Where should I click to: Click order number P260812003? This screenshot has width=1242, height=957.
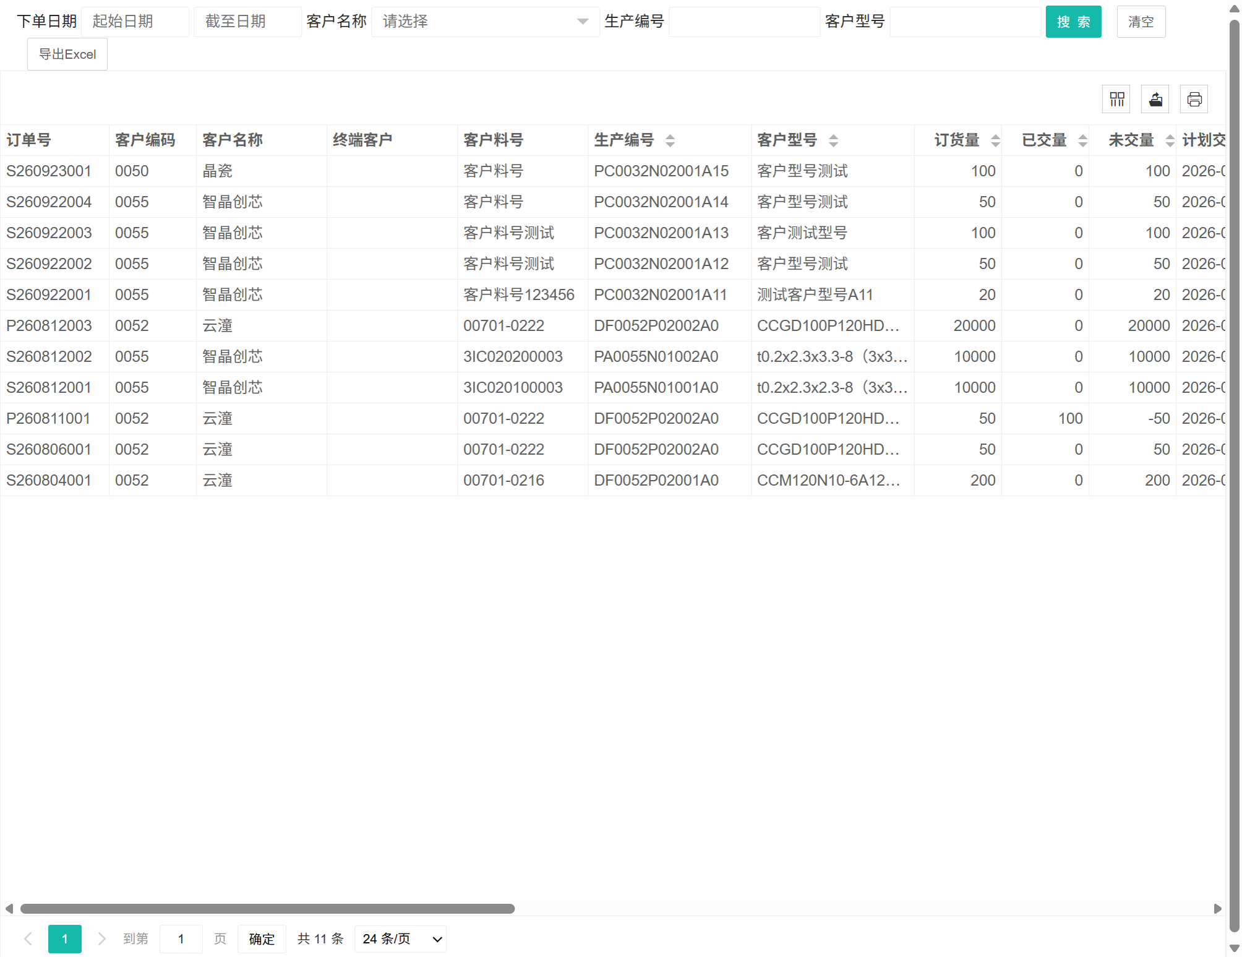pyautogui.click(x=49, y=326)
